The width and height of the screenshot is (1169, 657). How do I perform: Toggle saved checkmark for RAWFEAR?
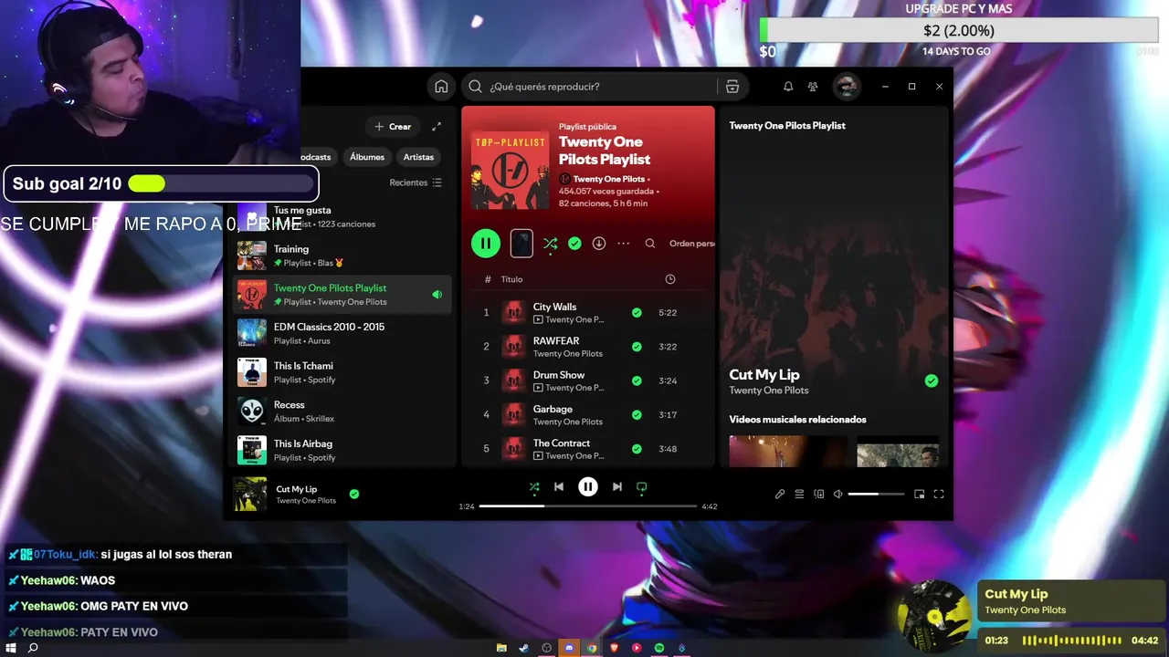637,347
